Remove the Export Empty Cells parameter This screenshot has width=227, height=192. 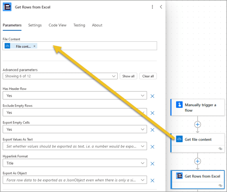tap(152, 130)
